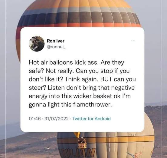Click the large striped balloon at top
The height and width of the screenshot is (158, 167).
(79, 13)
